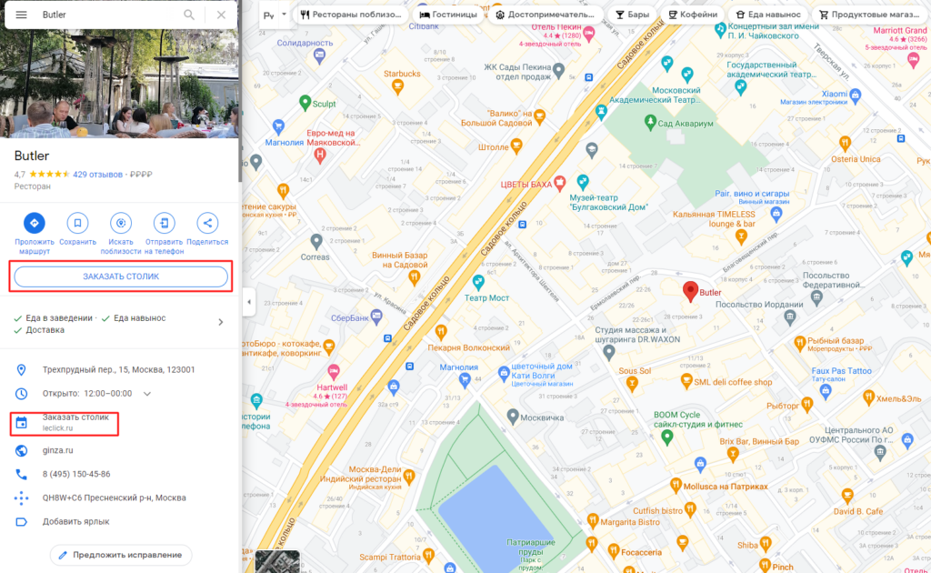Select the Гостиницы category chip
This screenshot has height=573, width=931.
pos(448,15)
